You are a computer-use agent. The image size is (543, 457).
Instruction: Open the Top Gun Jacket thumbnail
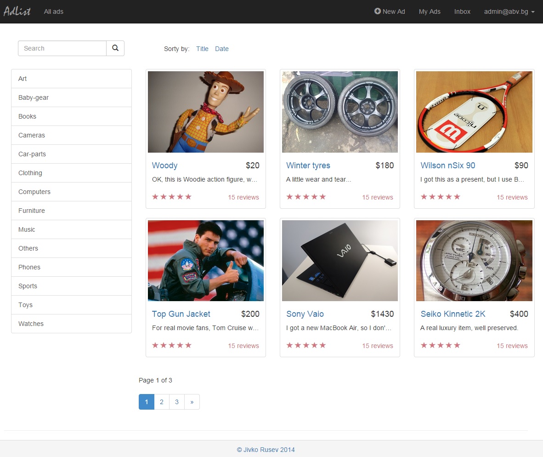point(206,261)
